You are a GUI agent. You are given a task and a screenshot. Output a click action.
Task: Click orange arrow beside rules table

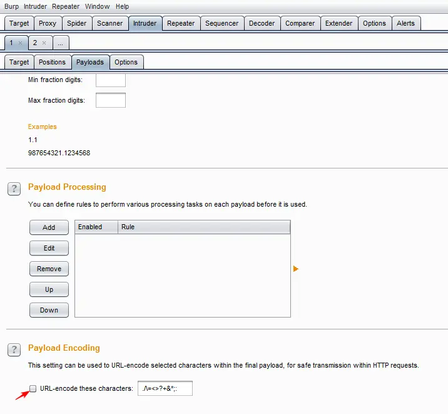(x=296, y=269)
